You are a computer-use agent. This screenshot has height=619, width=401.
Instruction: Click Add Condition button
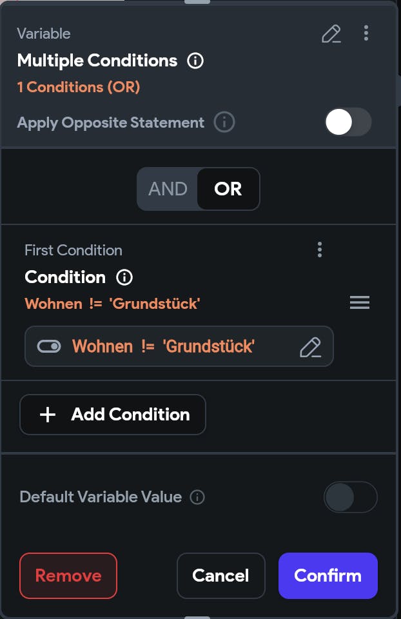click(x=113, y=415)
